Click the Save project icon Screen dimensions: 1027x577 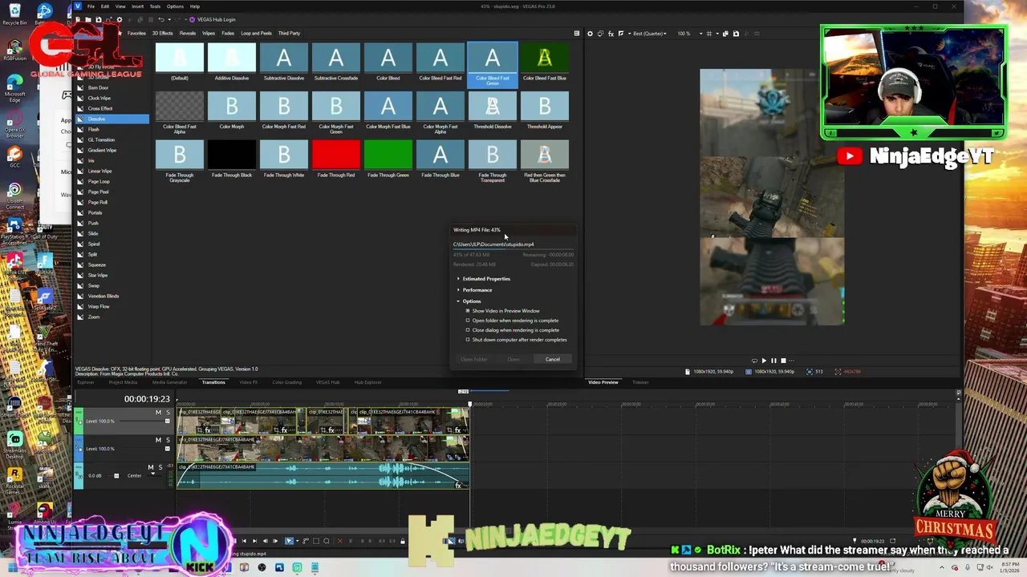pyautogui.click(x=99, y=19)
